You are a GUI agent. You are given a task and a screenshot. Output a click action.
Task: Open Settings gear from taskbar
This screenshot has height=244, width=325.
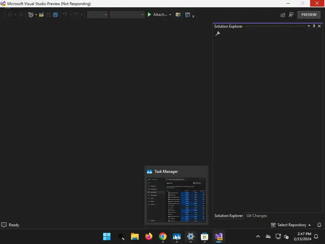(190, 236)
